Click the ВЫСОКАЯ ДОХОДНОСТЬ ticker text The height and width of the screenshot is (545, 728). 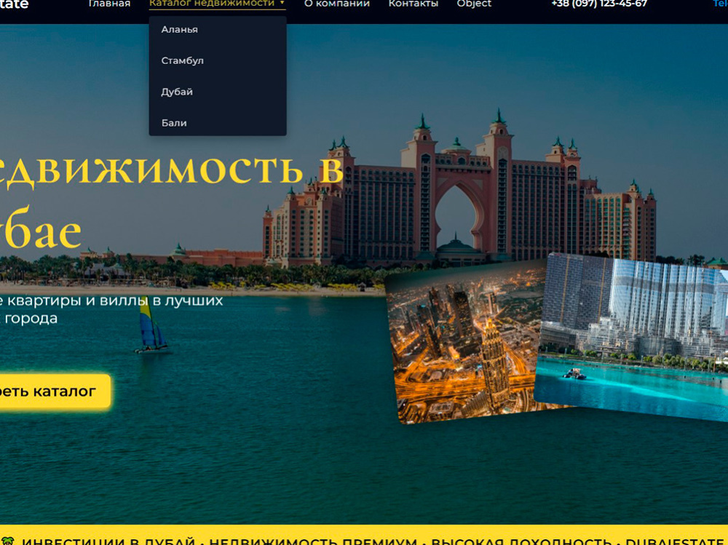tap(521, 542)
